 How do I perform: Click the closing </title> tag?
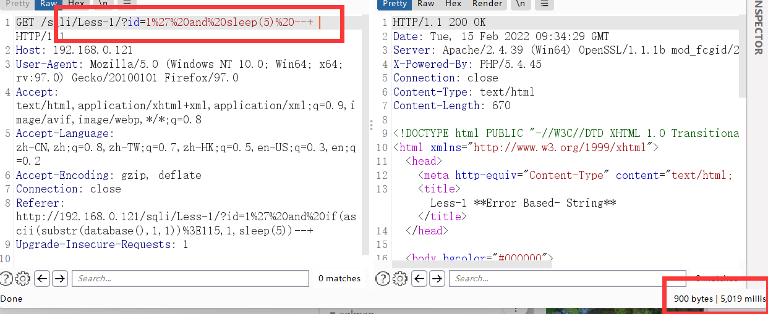pos(443,217)
